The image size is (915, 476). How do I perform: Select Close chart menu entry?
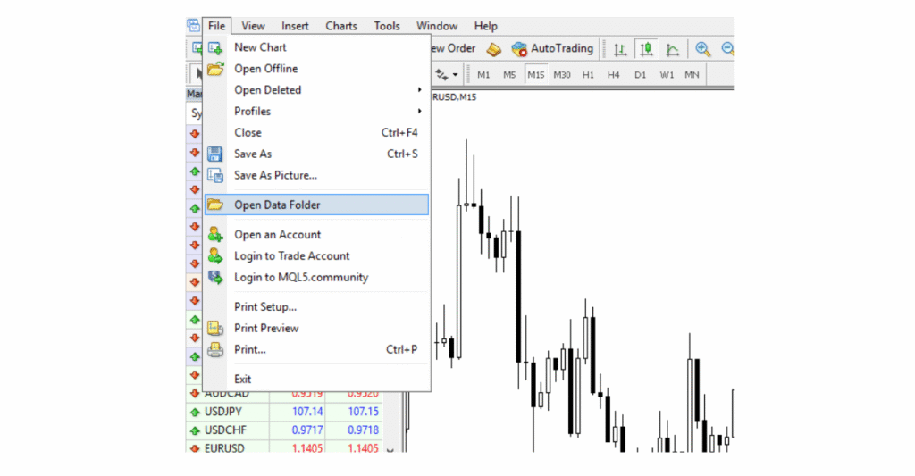click(x=316, y=132)
